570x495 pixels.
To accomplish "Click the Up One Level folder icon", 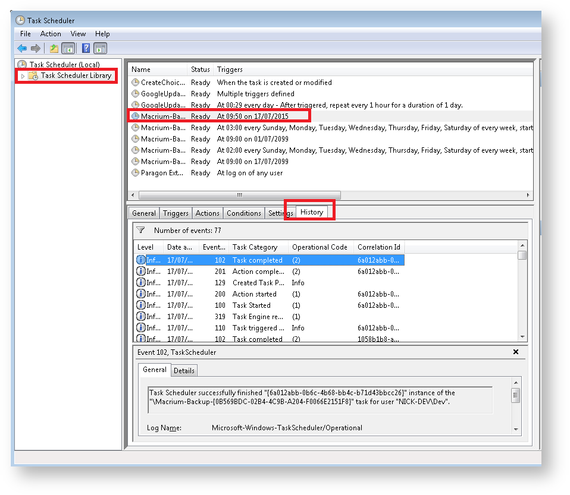I will [x=54, y=49].
